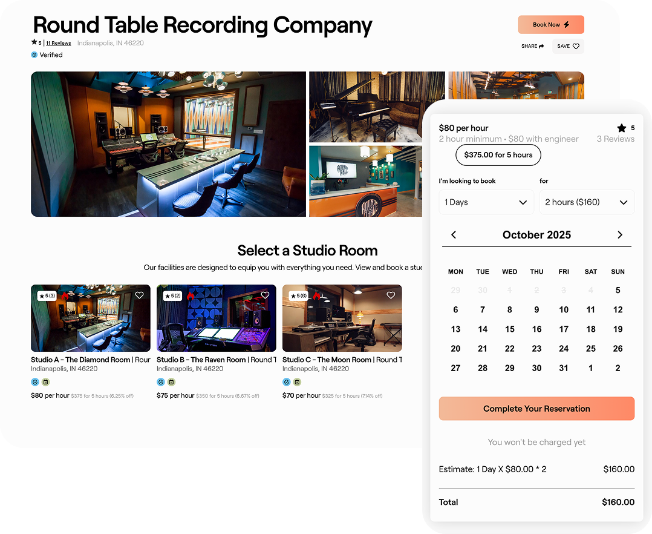Open the 11 Reviews link
Viewport: 652px width, 534px height.
58,43
